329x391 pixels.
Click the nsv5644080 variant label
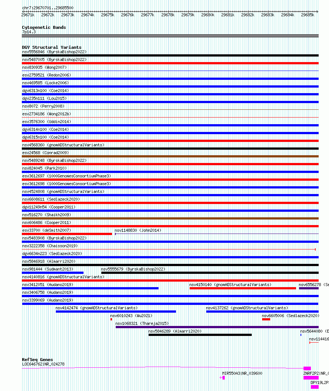pos(315,331)
